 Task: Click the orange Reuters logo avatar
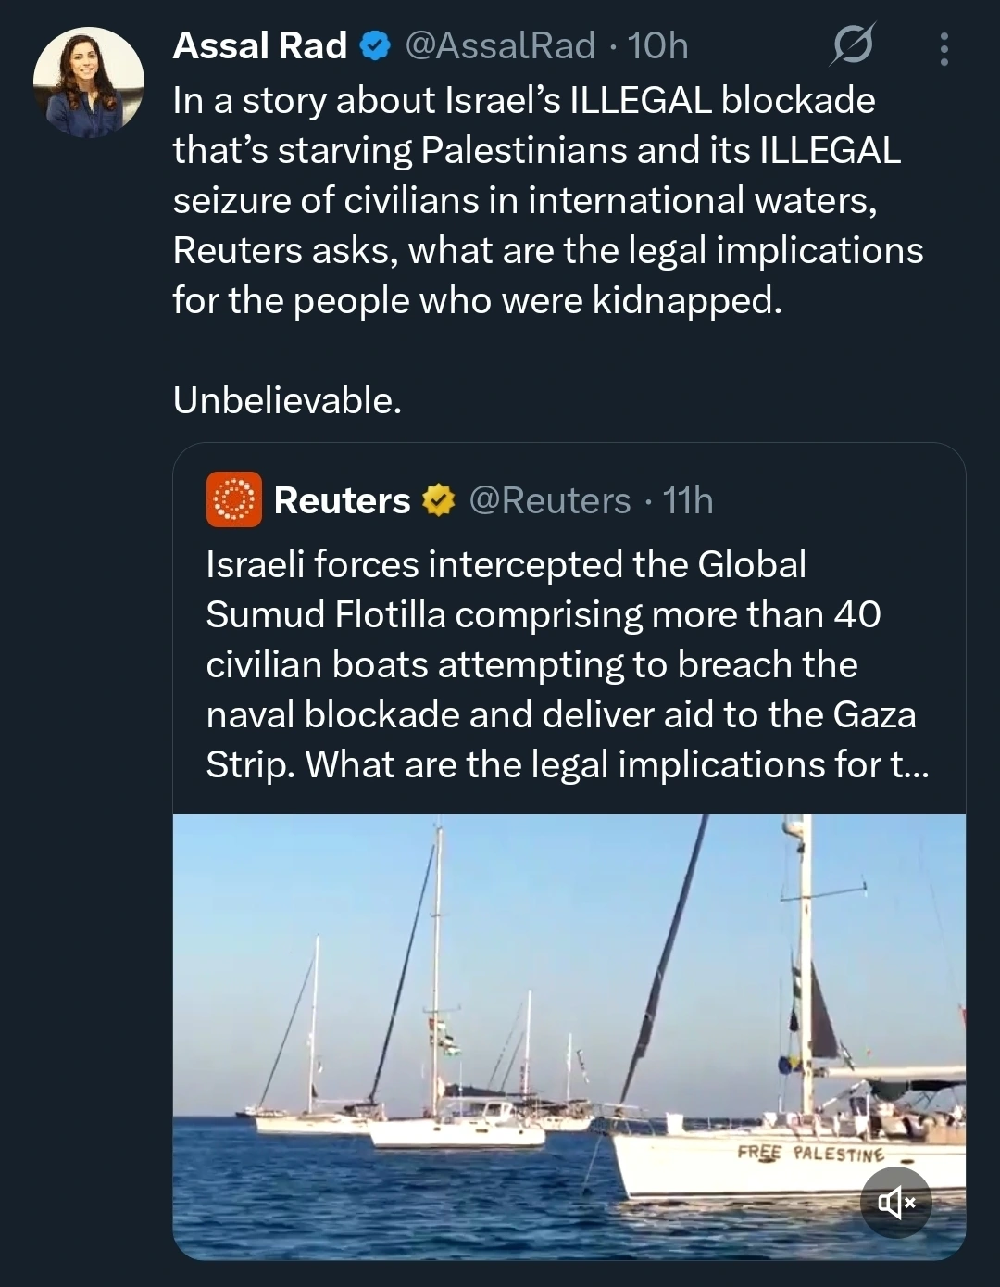[233, 500]
